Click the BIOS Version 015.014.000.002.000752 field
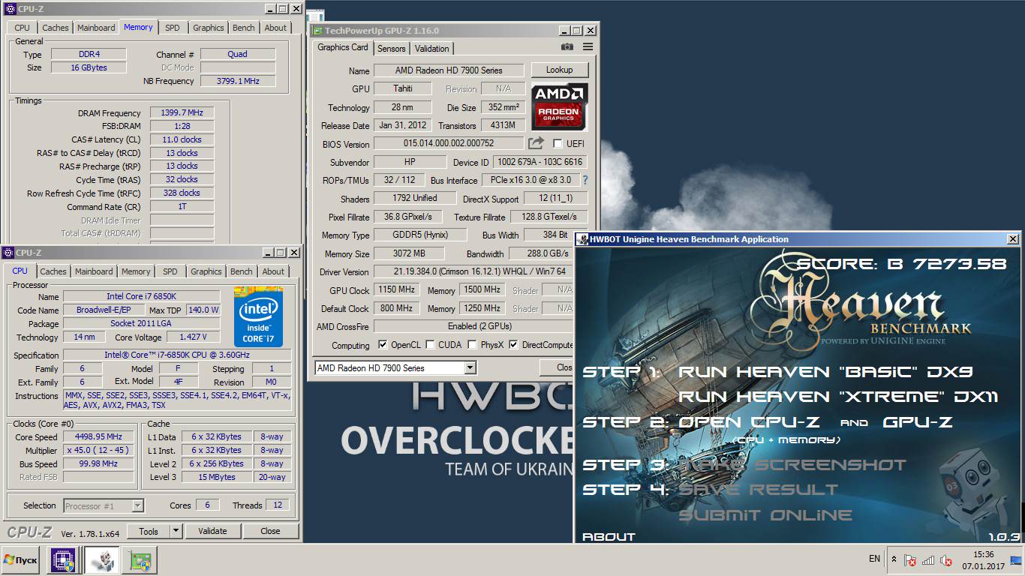Image resolution: width=1025 pixels, height=576 pixels. (449, 143)
